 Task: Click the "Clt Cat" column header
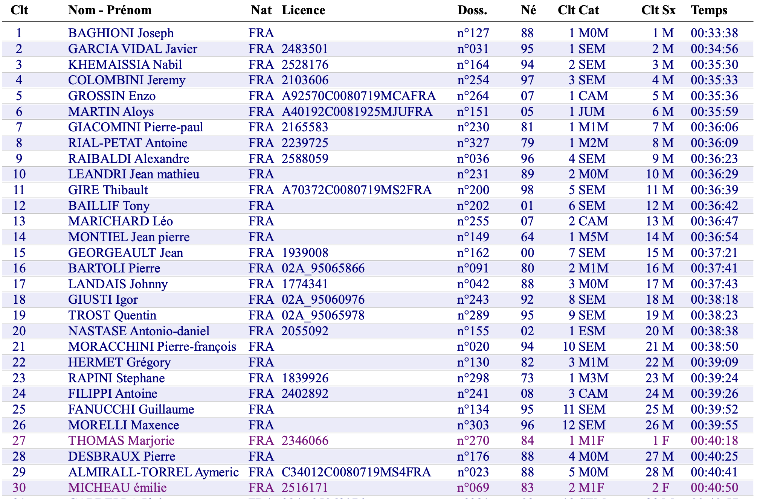click(x=578, y=10)
